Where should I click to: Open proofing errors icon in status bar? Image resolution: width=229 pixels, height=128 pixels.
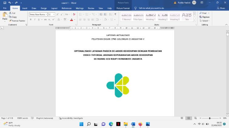[x=32, y=118]
